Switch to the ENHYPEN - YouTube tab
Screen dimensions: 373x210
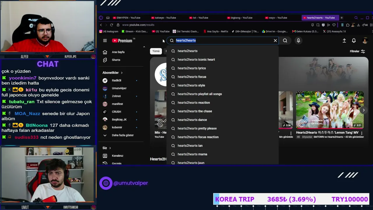pyautogui.click(x=128, y=18)
